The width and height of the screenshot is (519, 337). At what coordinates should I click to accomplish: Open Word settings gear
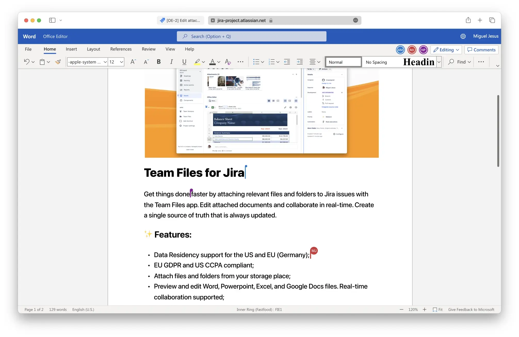(x=463, y=36)
